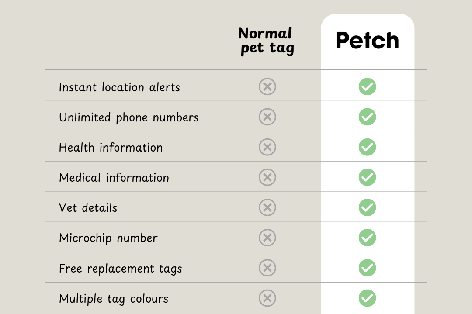
Task: Click grey X for Instant location alerts
Action: point(267,86)
